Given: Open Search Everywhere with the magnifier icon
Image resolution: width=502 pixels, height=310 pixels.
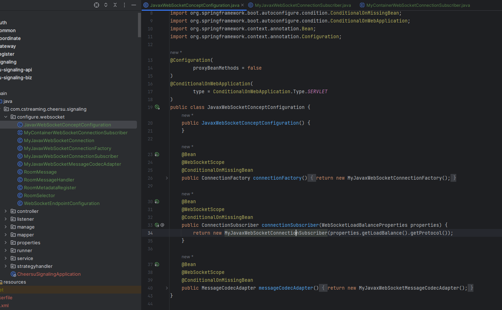Looking at the screenshot, I should [x=96, y=5].
